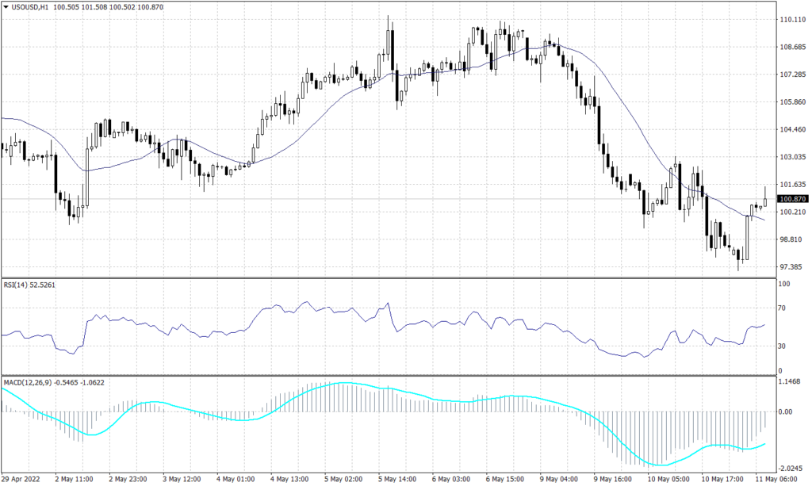Select the high price value 101.508
Screen dimensions: 812x486
[95, 6]
